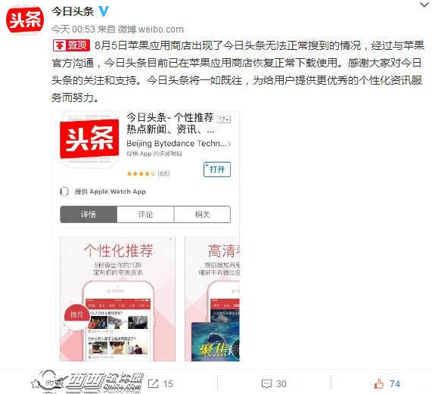Screen dimensions: 432x394
Task: Tap the 打开 open button
Action: click(x=217, y=169)
